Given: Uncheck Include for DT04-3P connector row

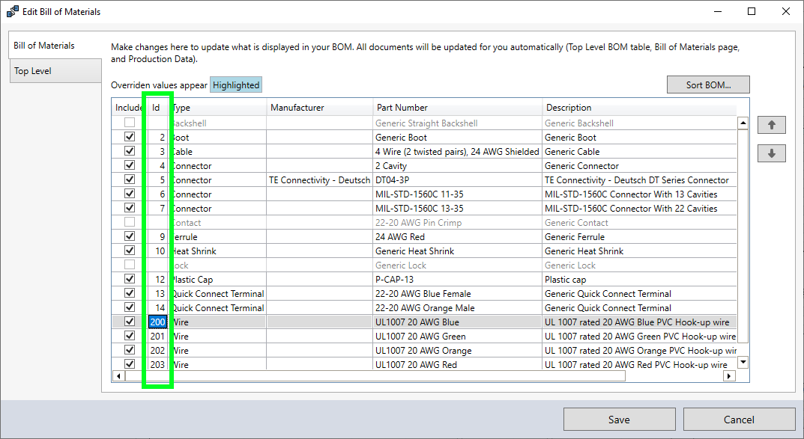Looking at the screenshot, I should tap(130, 179).
